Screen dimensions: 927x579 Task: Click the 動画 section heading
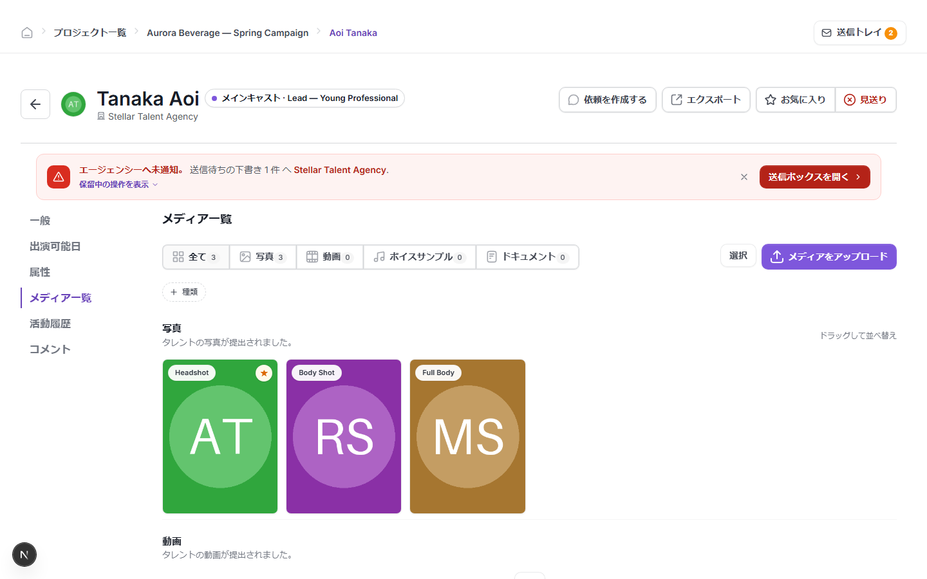point(172,542)
